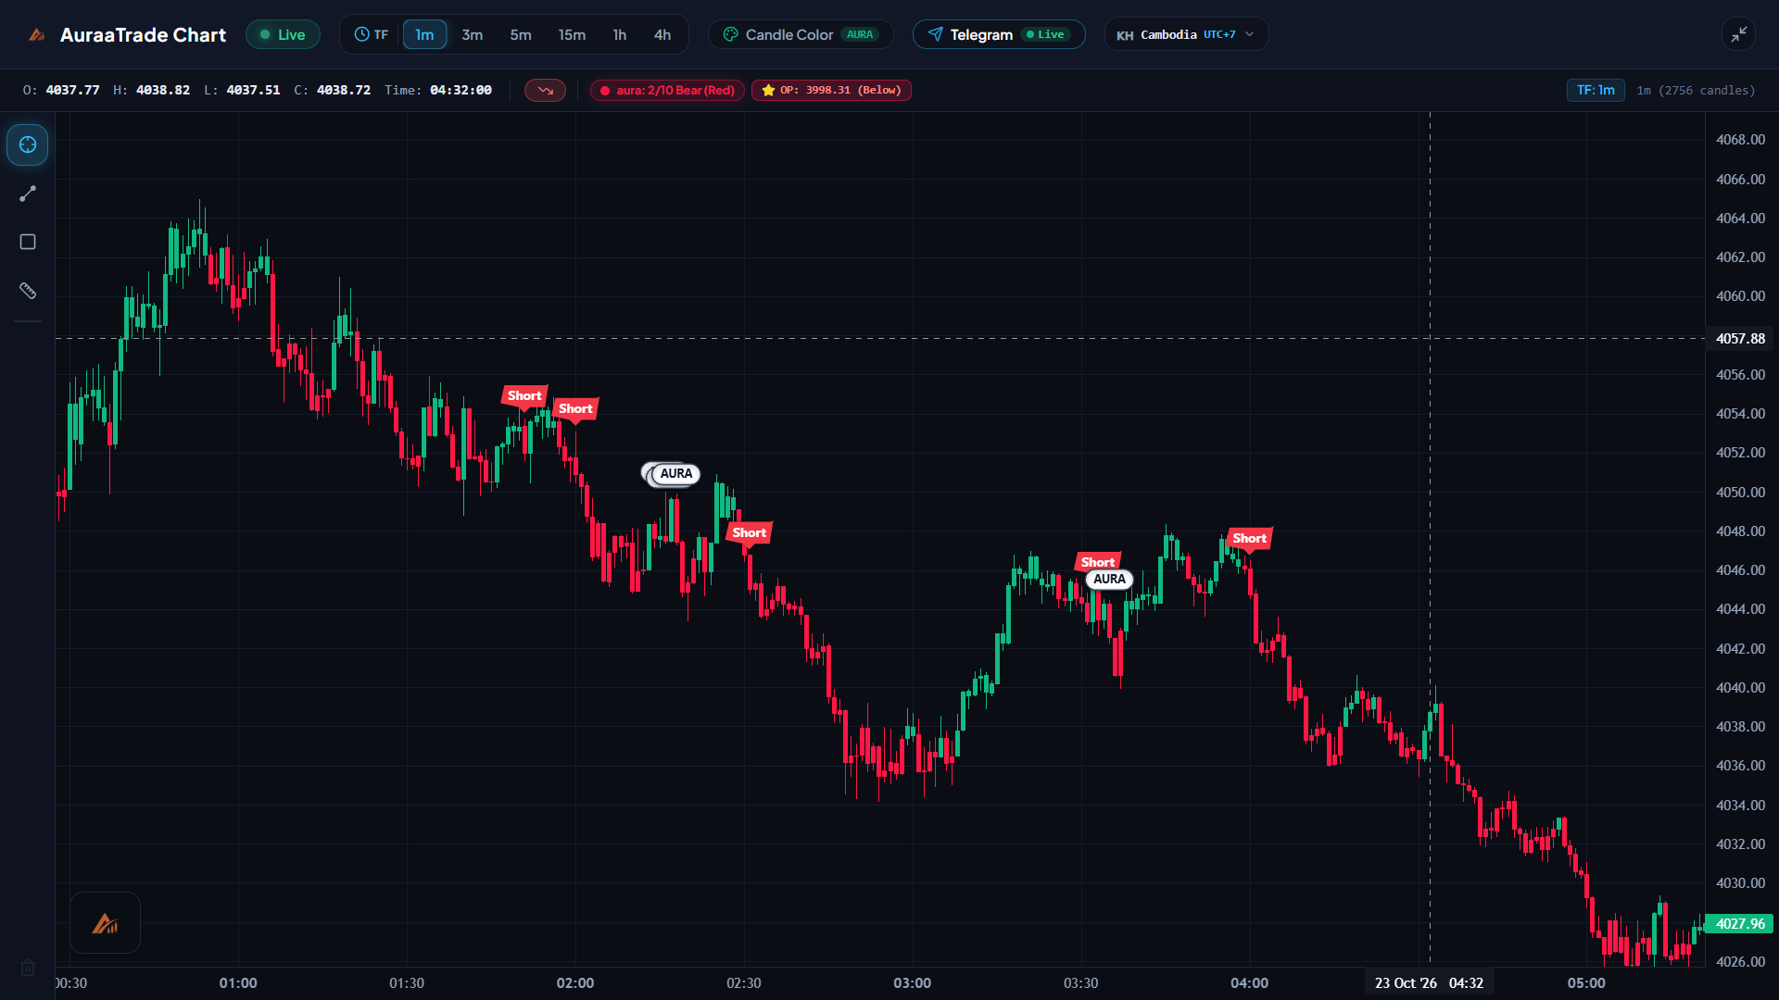Toggle Telegram Live indicator

click(x=1045, y=34)
